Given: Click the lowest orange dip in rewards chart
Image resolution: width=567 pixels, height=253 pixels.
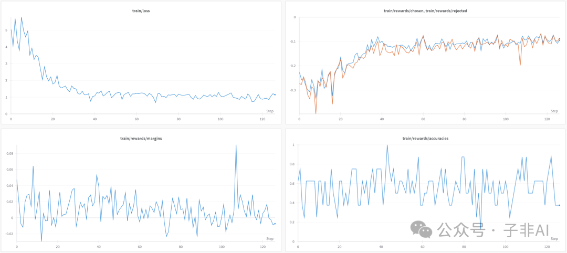Looking at the screenshot, I should [316, 113].
